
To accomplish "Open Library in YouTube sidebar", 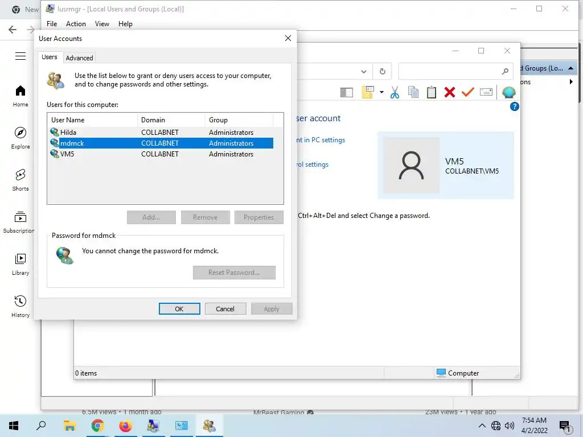I will (20, 264).
